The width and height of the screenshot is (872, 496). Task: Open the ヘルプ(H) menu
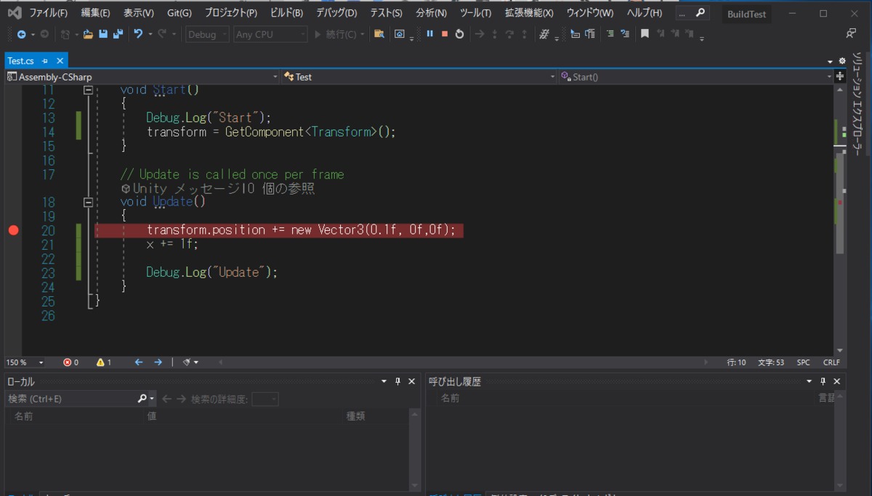[644, 13]
